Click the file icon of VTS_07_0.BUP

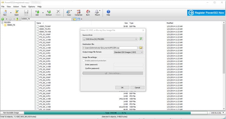tap(38, 86)
